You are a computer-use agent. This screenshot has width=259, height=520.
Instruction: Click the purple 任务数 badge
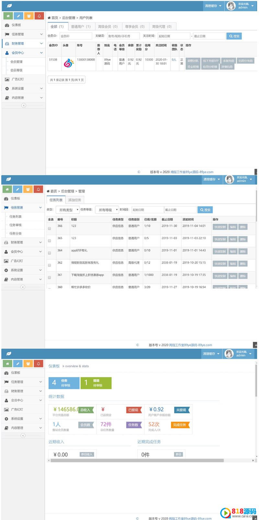133,425
